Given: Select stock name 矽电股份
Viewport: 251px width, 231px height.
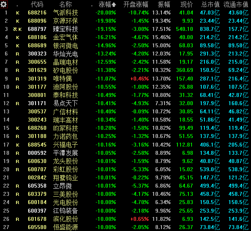Looking at the screenshot, I should [x=65, y=70].
